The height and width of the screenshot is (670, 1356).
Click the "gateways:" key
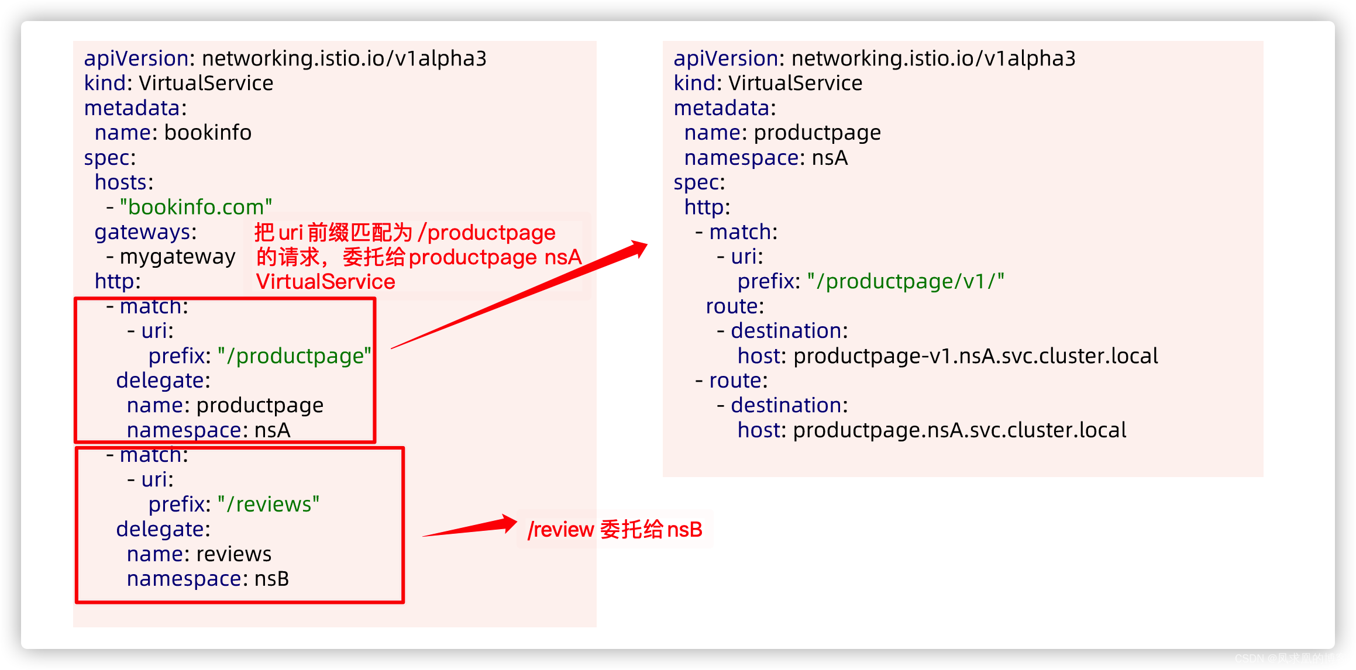pyautogui.click(x=146, y=232)
